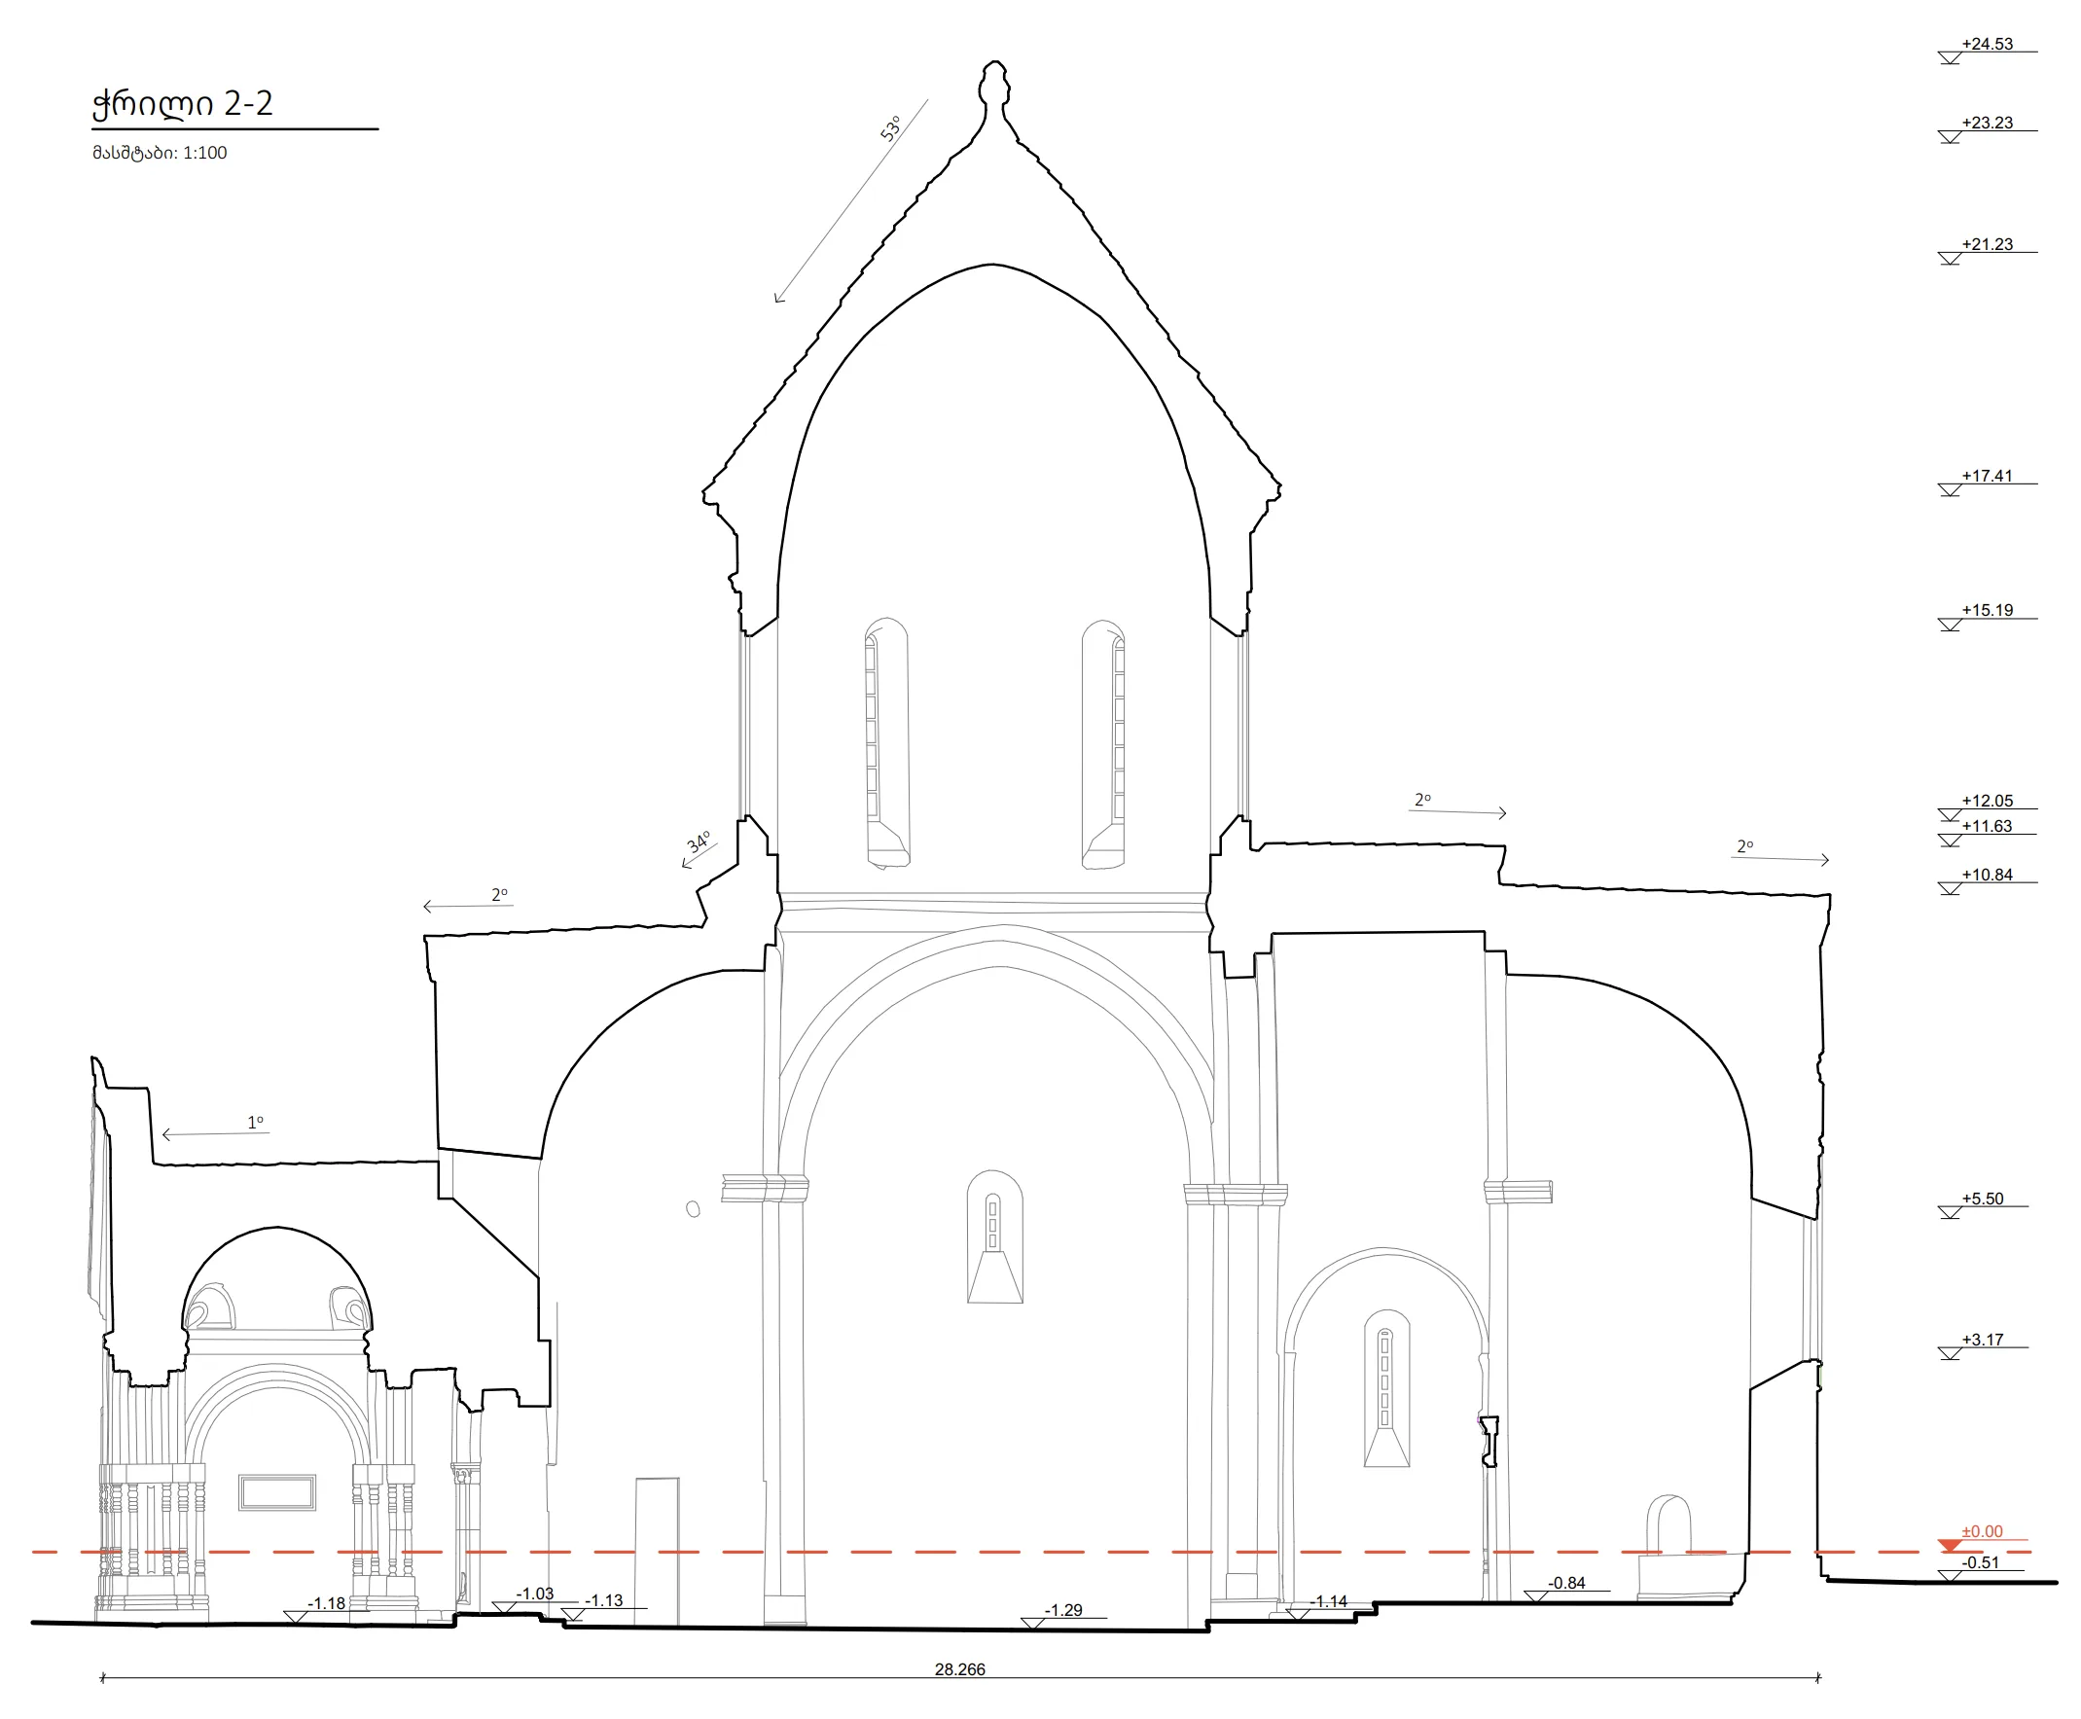The image size is (2081, 1719).
Task: Click the floor level label -1.14
Action: pos(1329,1601)
